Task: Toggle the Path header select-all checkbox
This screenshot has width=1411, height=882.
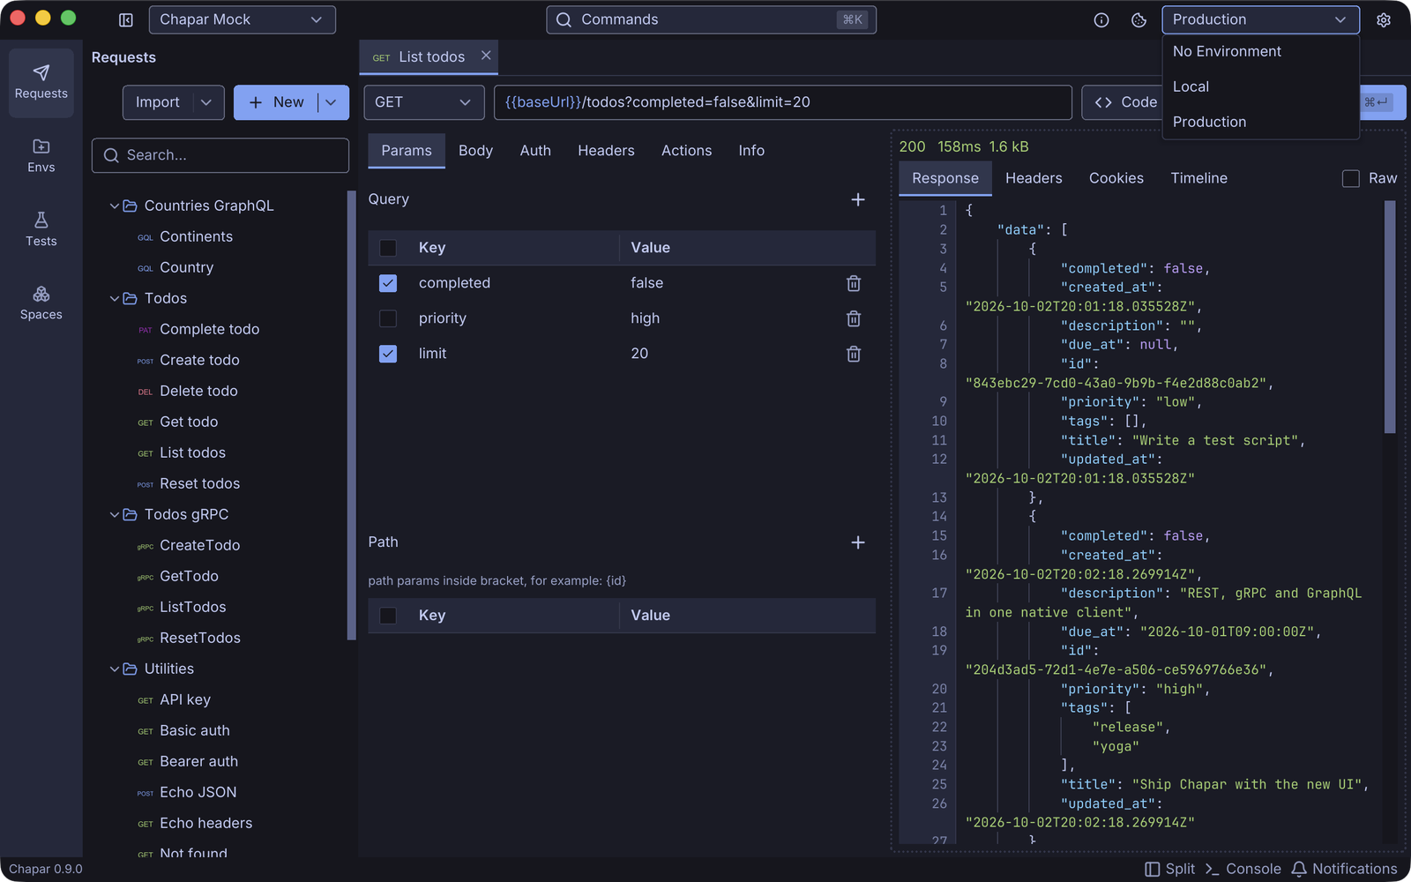Action: pos(388,616)
